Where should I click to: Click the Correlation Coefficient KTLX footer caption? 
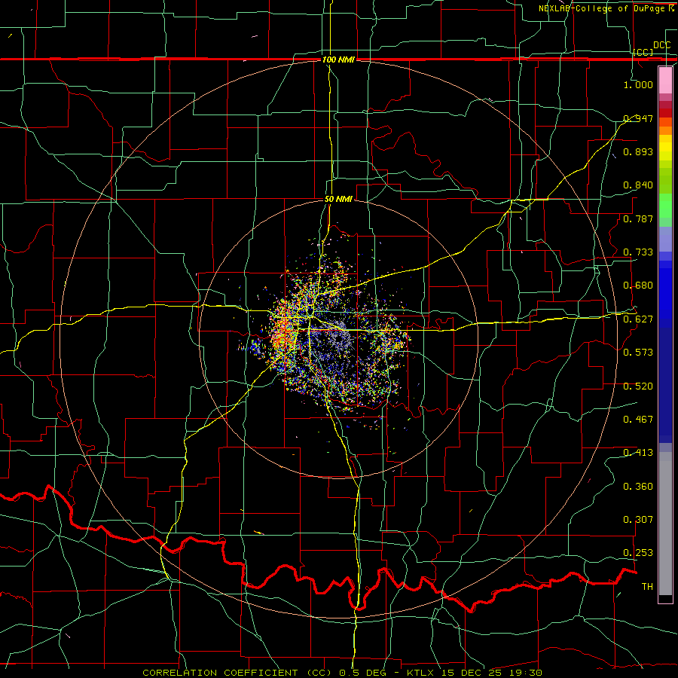click(342, 673)
